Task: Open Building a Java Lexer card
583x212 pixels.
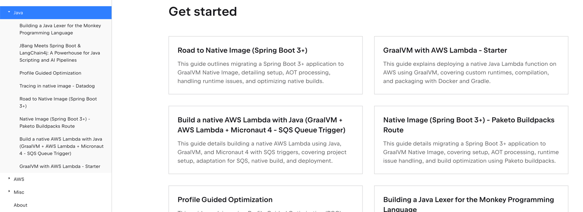Action: (x=471, y=199)
